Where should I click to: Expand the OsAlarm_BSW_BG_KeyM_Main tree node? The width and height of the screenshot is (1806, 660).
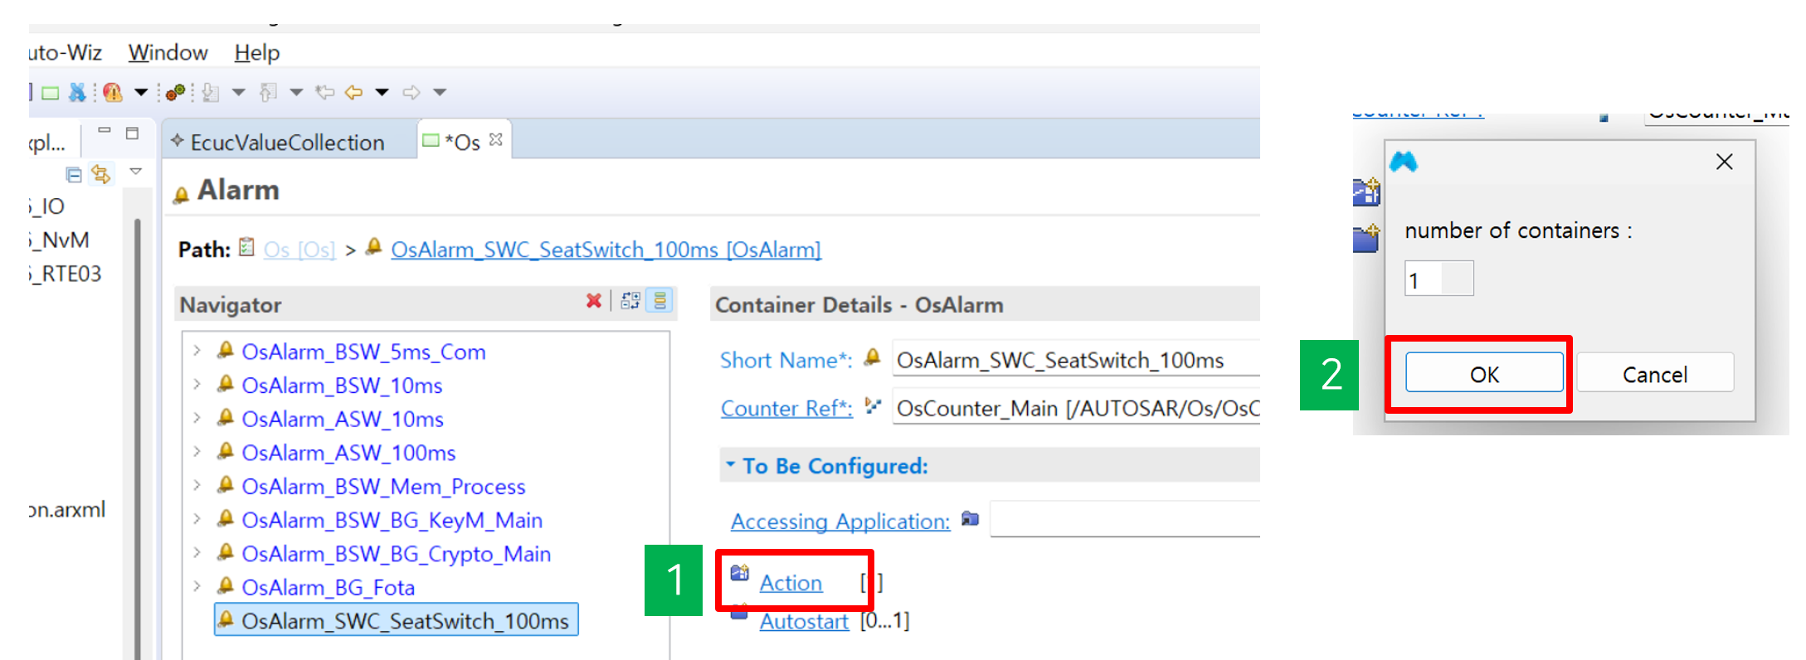[197, 519]
